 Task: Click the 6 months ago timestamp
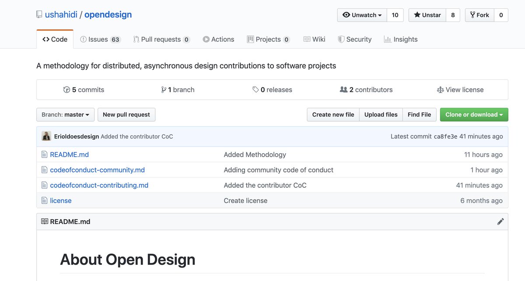click(x=481, y=200)
